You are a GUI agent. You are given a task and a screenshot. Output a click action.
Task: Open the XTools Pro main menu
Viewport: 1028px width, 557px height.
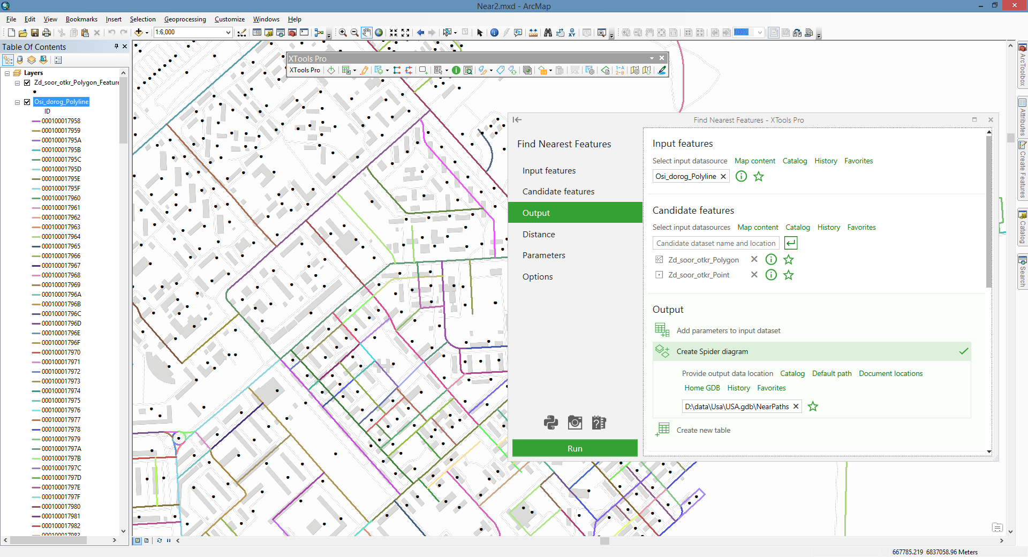305,70
